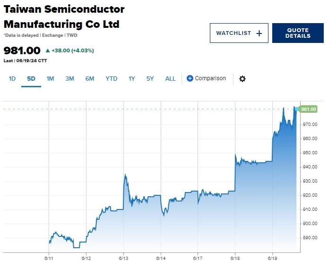Select the 5D time range tab
The width and height of the screenshot is (328, 268).
tap(31, 79)
